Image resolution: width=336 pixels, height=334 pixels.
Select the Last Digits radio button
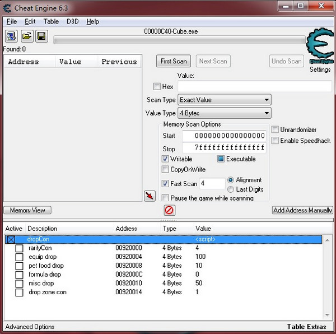coord(231,189)
